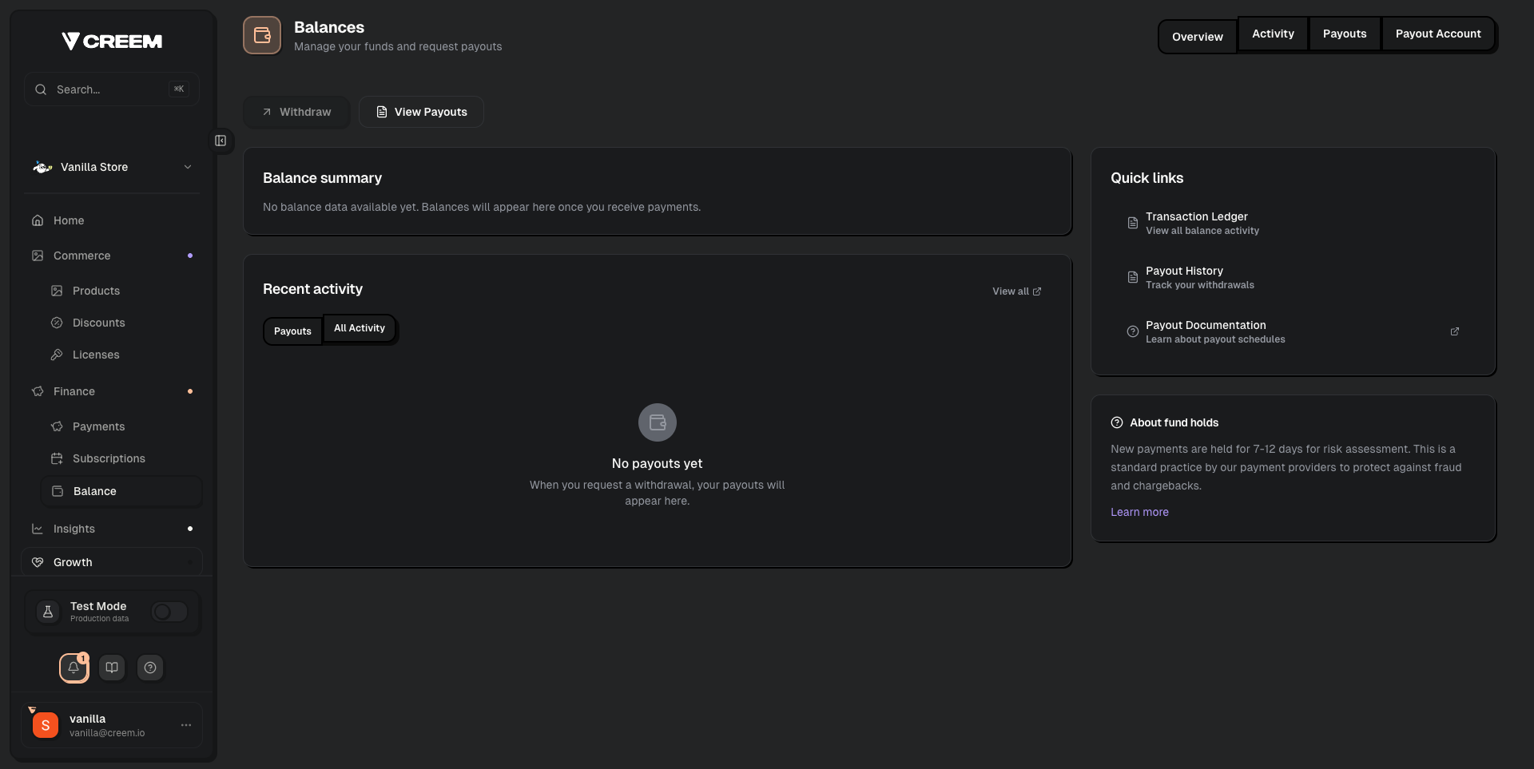Click the Balance wallet icon in sidebar
The width and height of the screenshot is (1534, 769).
(58, 491)
